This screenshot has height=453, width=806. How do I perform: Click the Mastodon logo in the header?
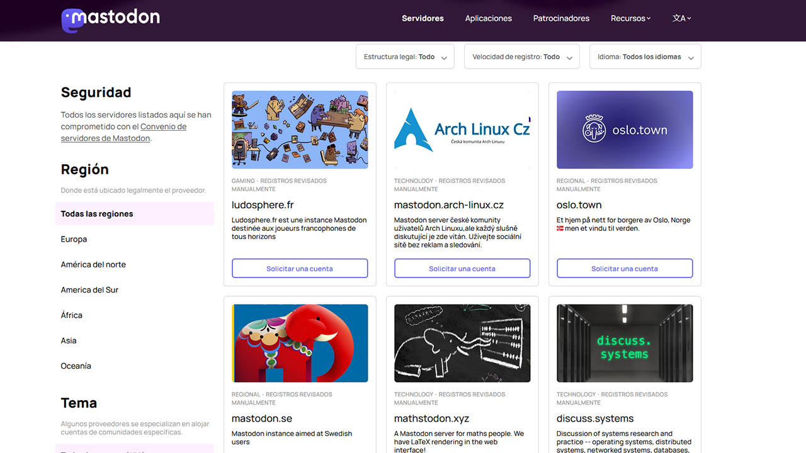tap(110, 18)
